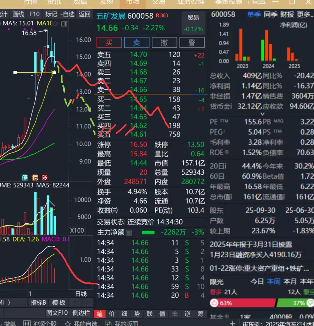Click the right arrow in indicator bar
This screenshot has height=326, width=314.
point(9,302)
